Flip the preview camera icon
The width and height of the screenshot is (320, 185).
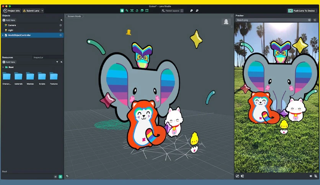tap(237, 176)
